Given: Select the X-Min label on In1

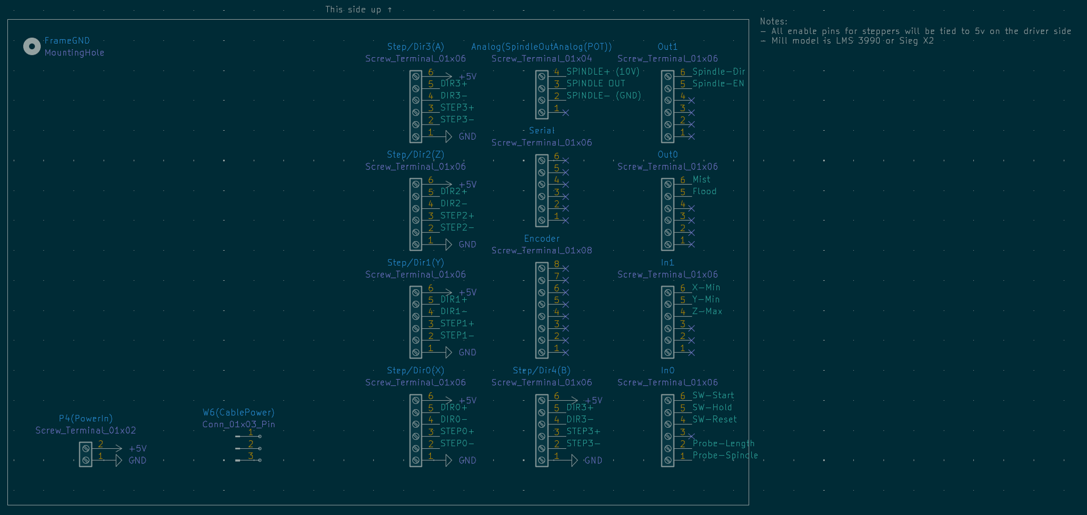Looking at the screenshot, I should (705, 287).
